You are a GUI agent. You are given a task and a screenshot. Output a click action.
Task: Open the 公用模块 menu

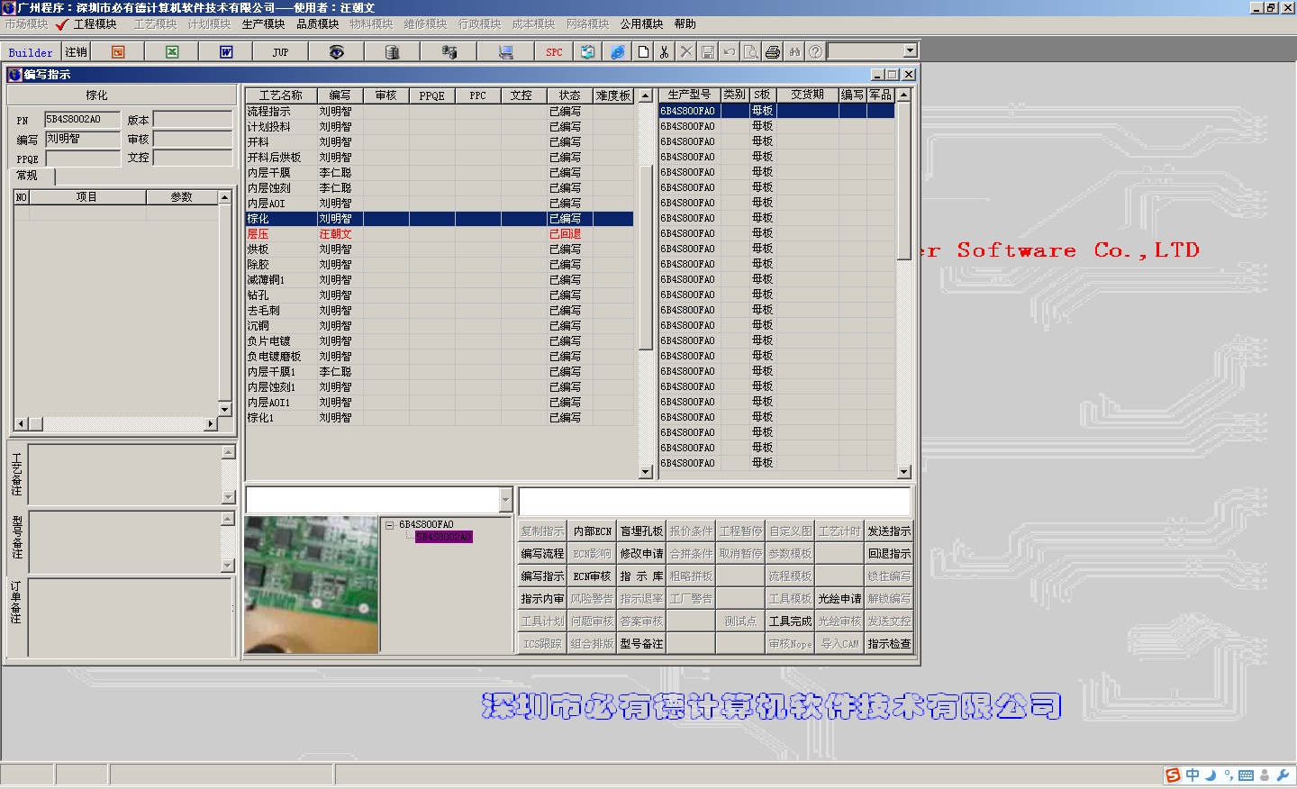click(x=641, y=24)
